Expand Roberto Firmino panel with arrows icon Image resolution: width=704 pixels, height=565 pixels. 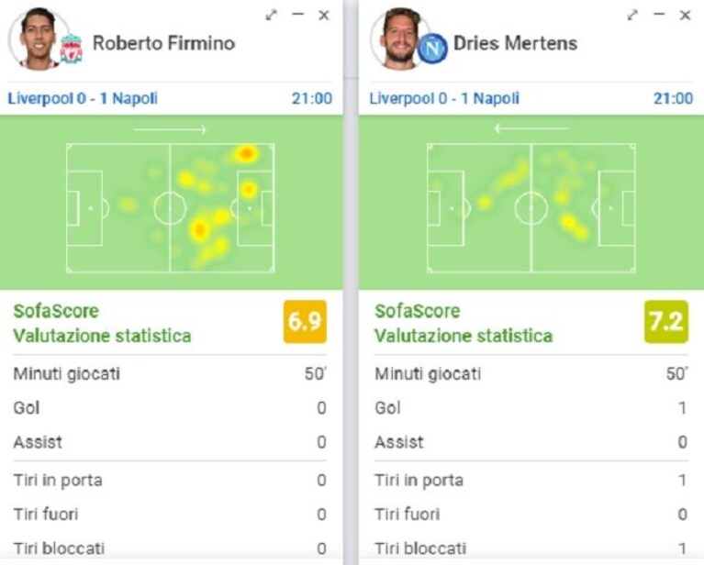tap(271, 16)
